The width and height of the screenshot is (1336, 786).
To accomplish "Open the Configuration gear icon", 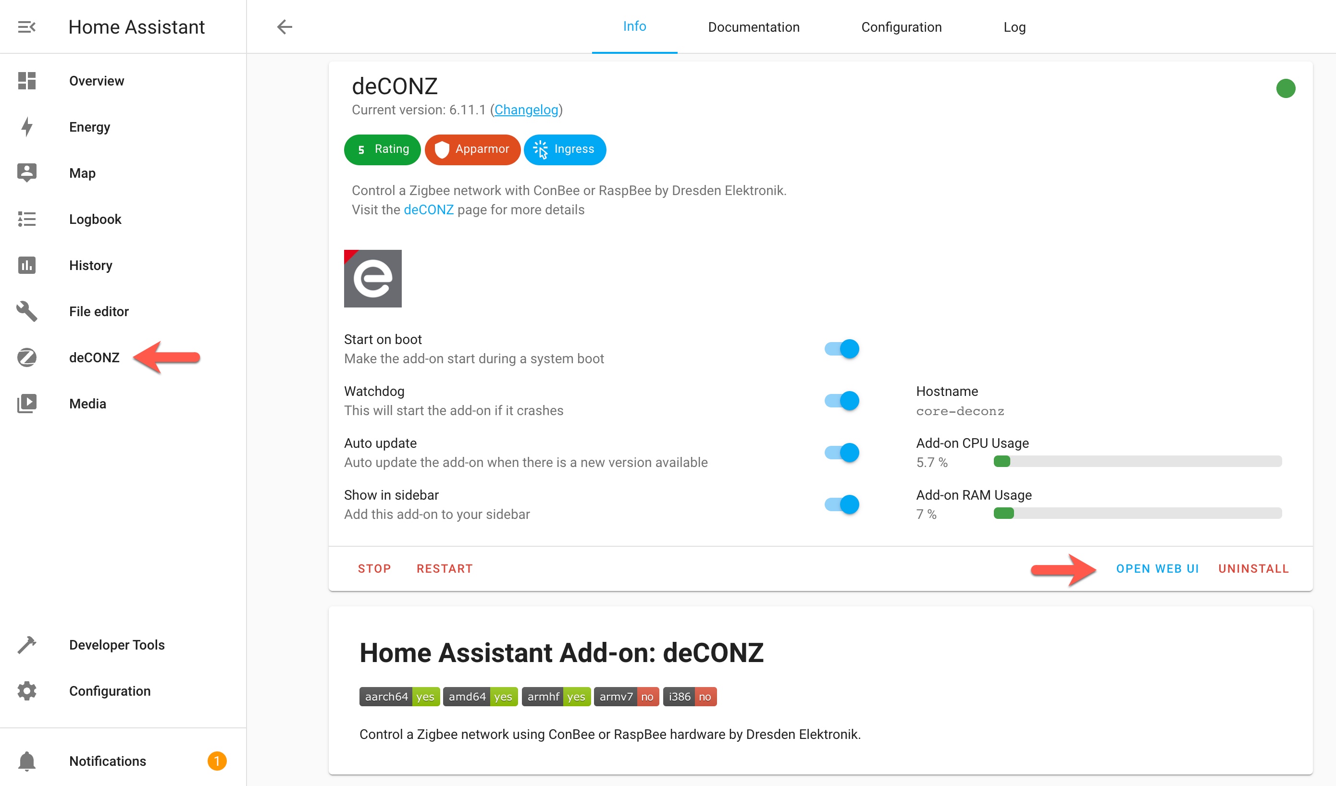I will point(26,690).
